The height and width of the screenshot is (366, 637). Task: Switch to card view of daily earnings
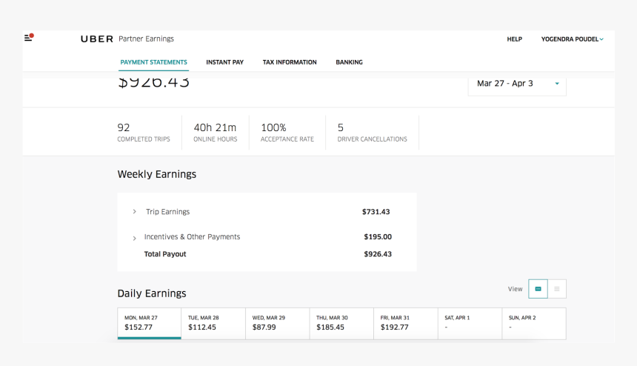coord(538,289)
